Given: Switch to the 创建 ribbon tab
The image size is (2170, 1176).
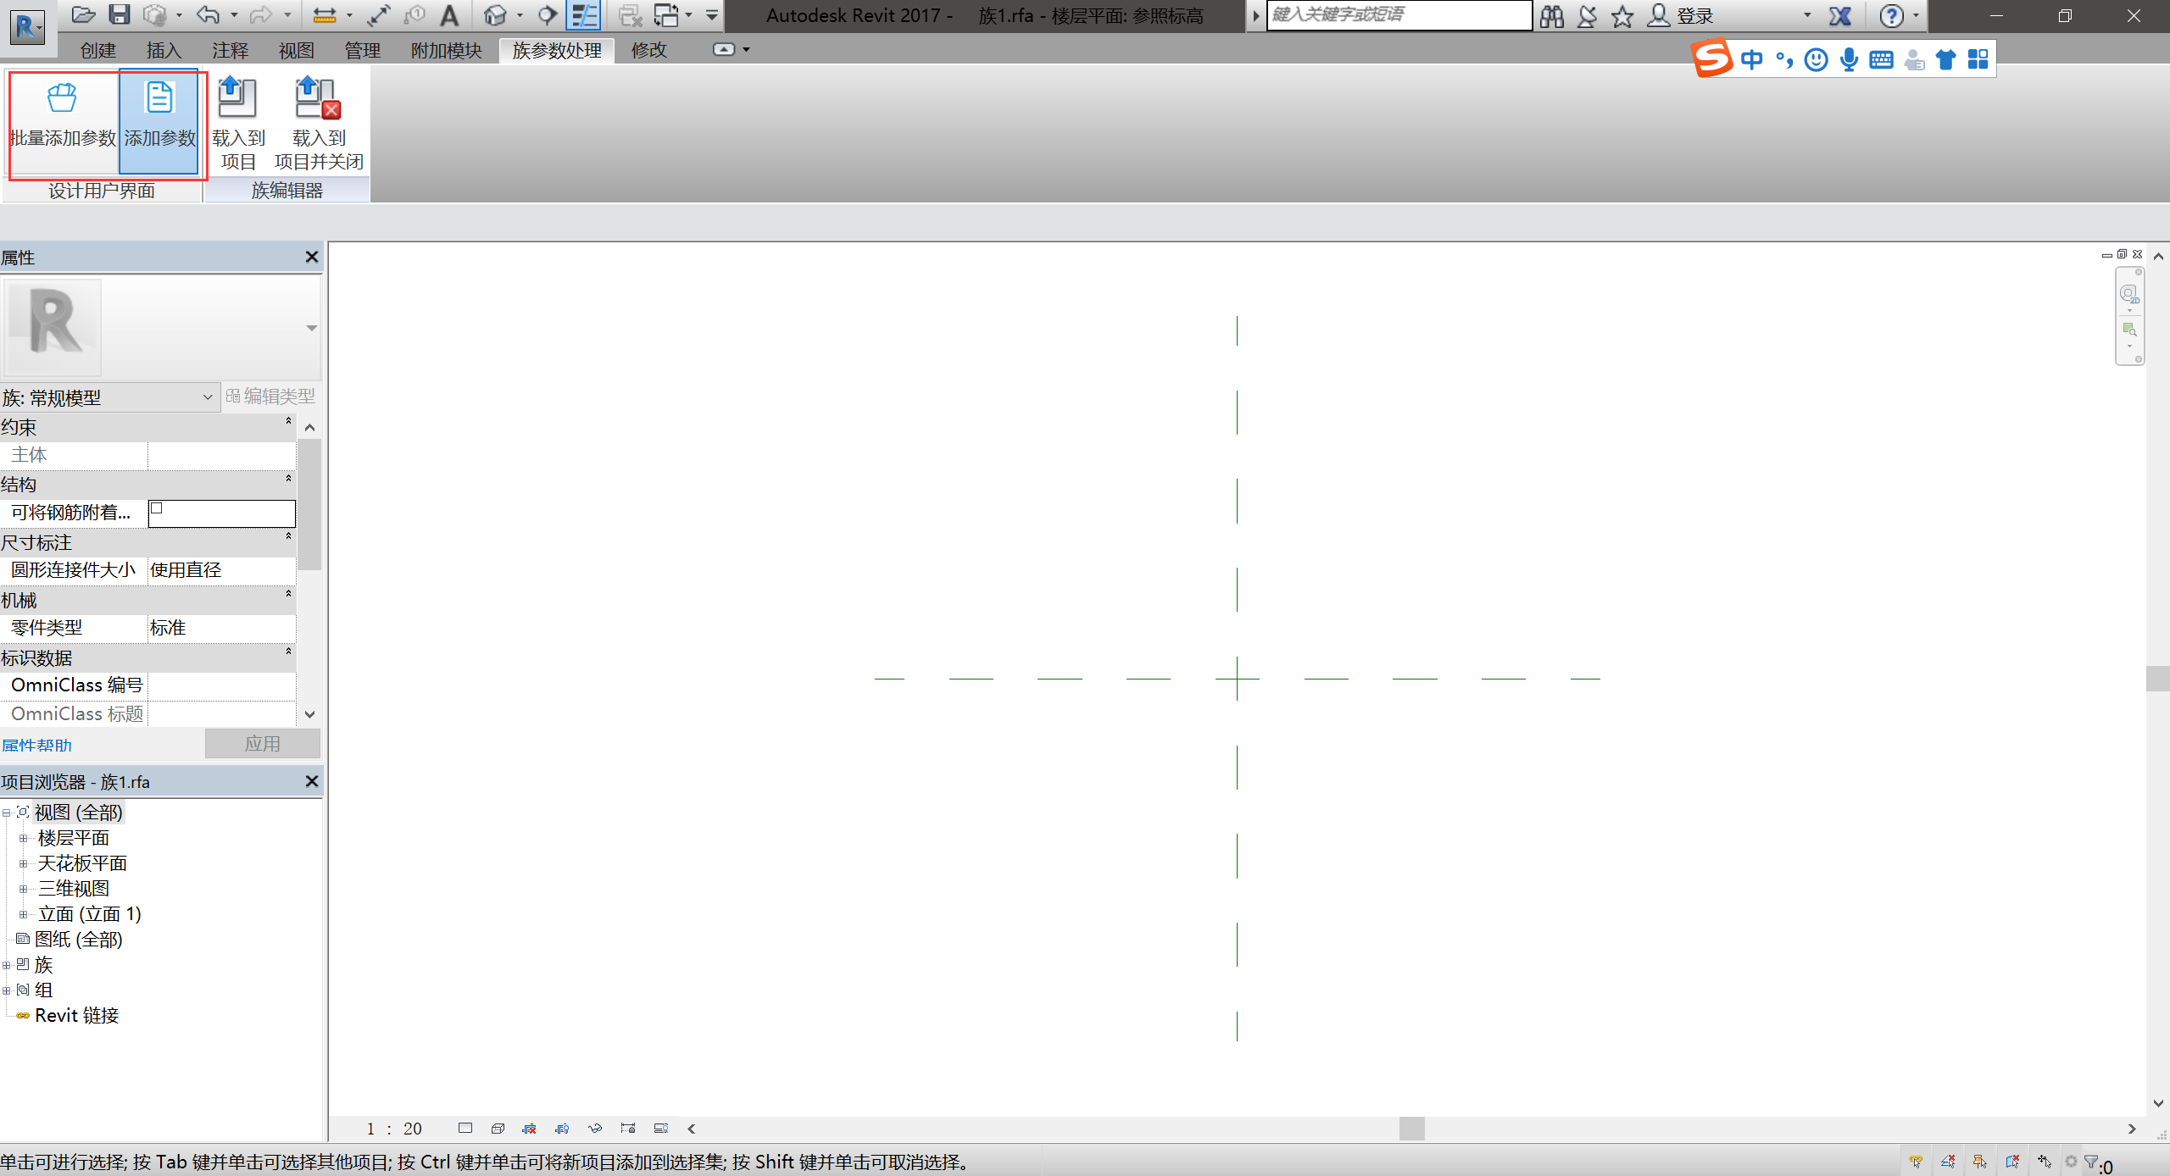Looking at the screenshot, I should (97, 51).
